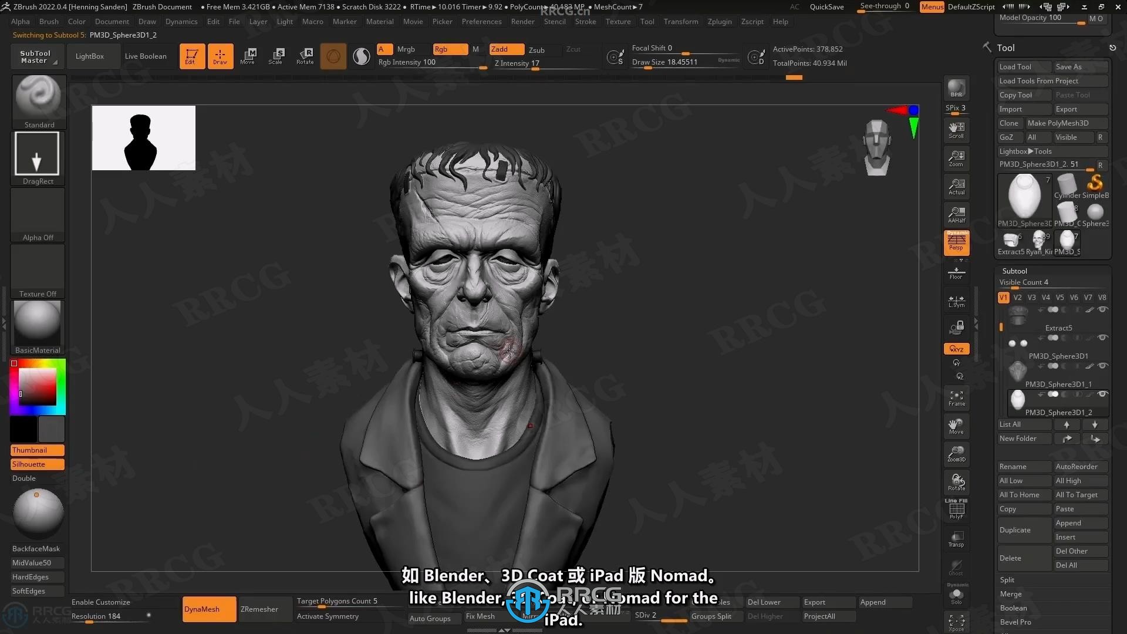This screenshot has height=634, width=1127.
Task: Click the Zoom3D icon
Action: pyautogui.click(x=956, y=454)
